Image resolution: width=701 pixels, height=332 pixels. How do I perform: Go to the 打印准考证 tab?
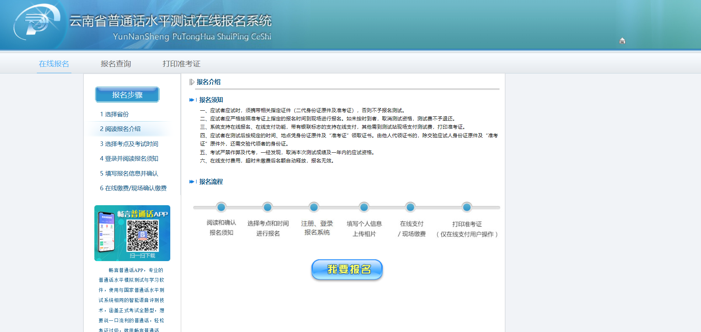click(x=182, y=64)
